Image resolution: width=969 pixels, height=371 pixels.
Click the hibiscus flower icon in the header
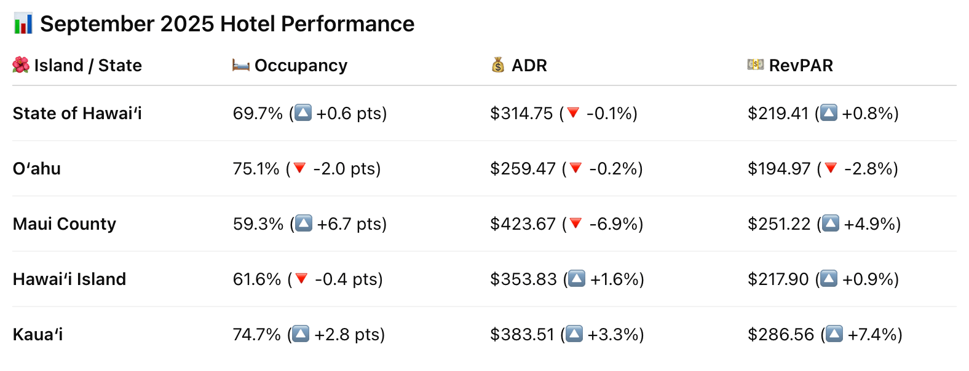click(x=21, y=65)
